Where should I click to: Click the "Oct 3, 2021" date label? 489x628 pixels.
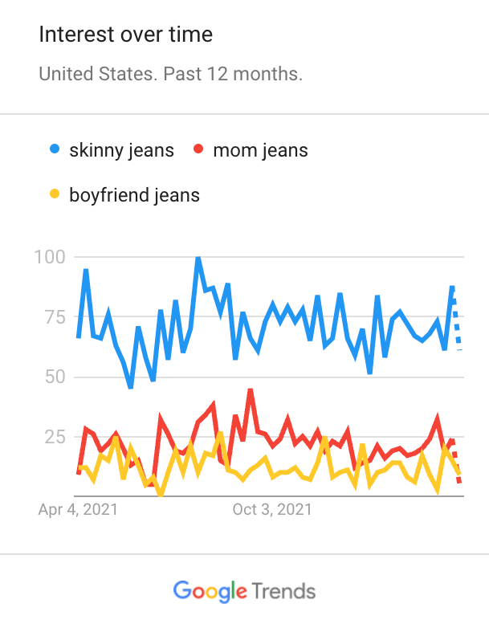pos(272,509)
